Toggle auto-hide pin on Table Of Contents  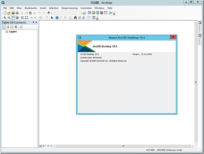33,22
